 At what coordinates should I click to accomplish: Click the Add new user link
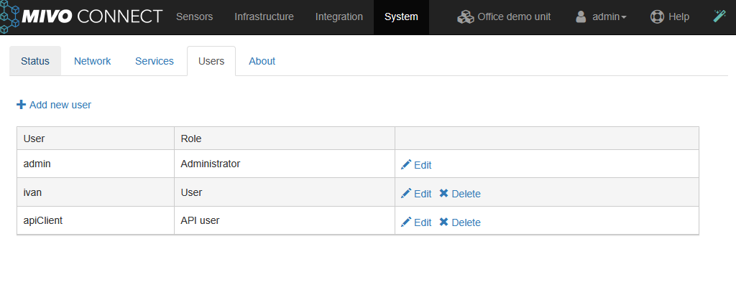point(60,105)
